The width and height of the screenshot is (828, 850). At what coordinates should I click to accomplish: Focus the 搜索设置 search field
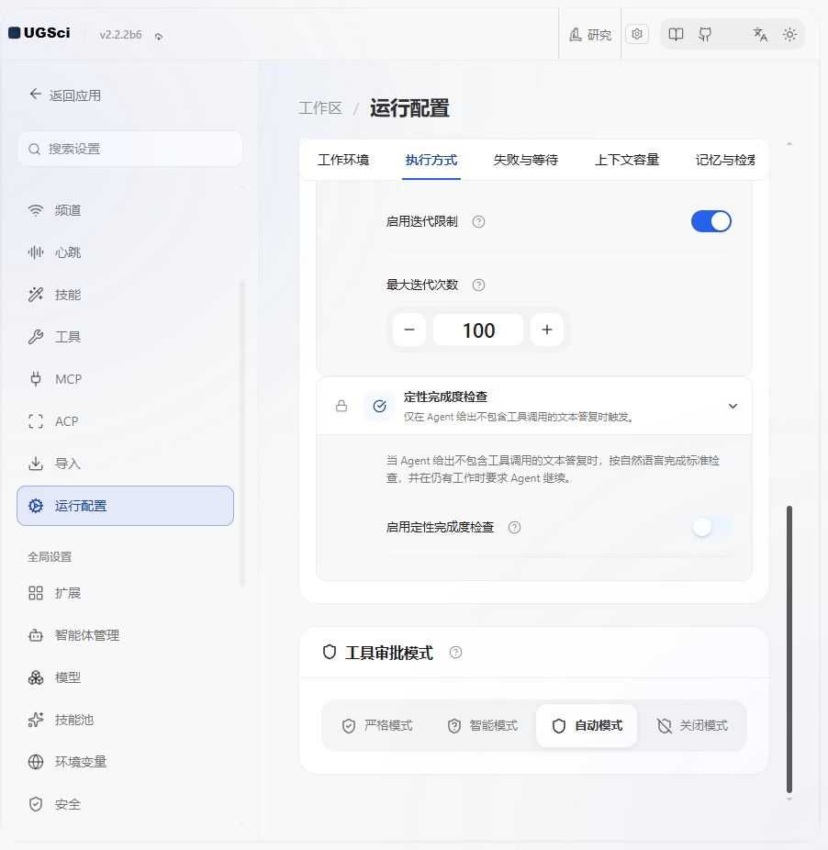[x=130, y=149]
